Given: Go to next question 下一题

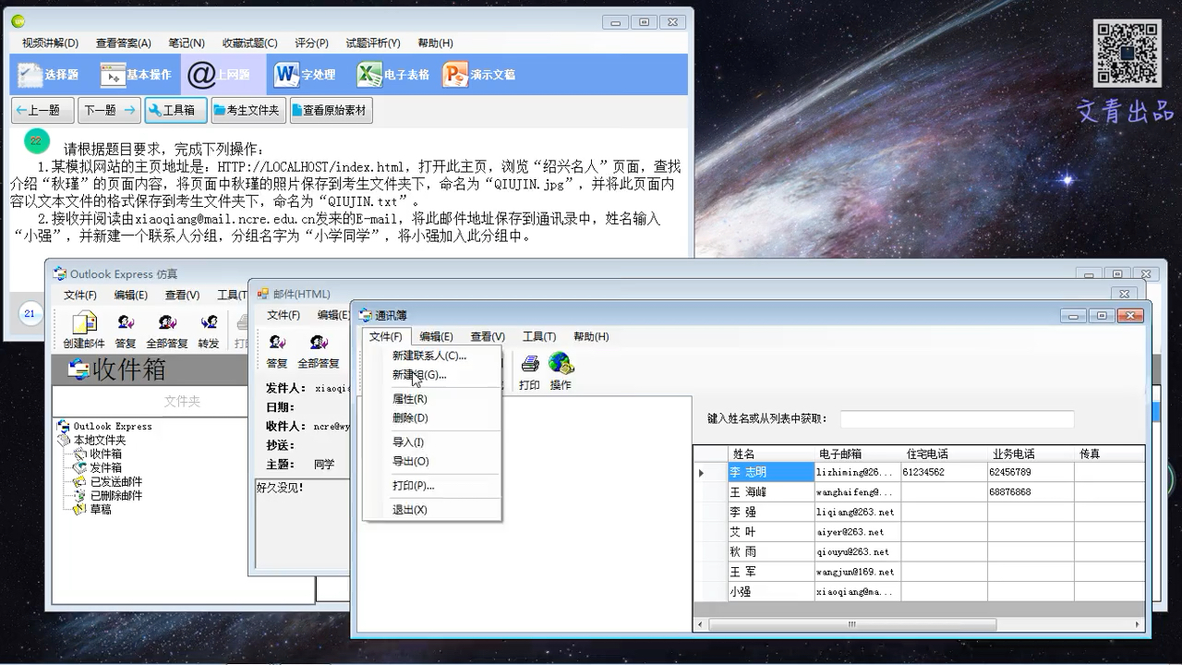Looking at the screenshot, I should coord(109,110).
